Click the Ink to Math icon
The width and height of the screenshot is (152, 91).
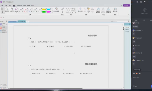click(108, 10)
